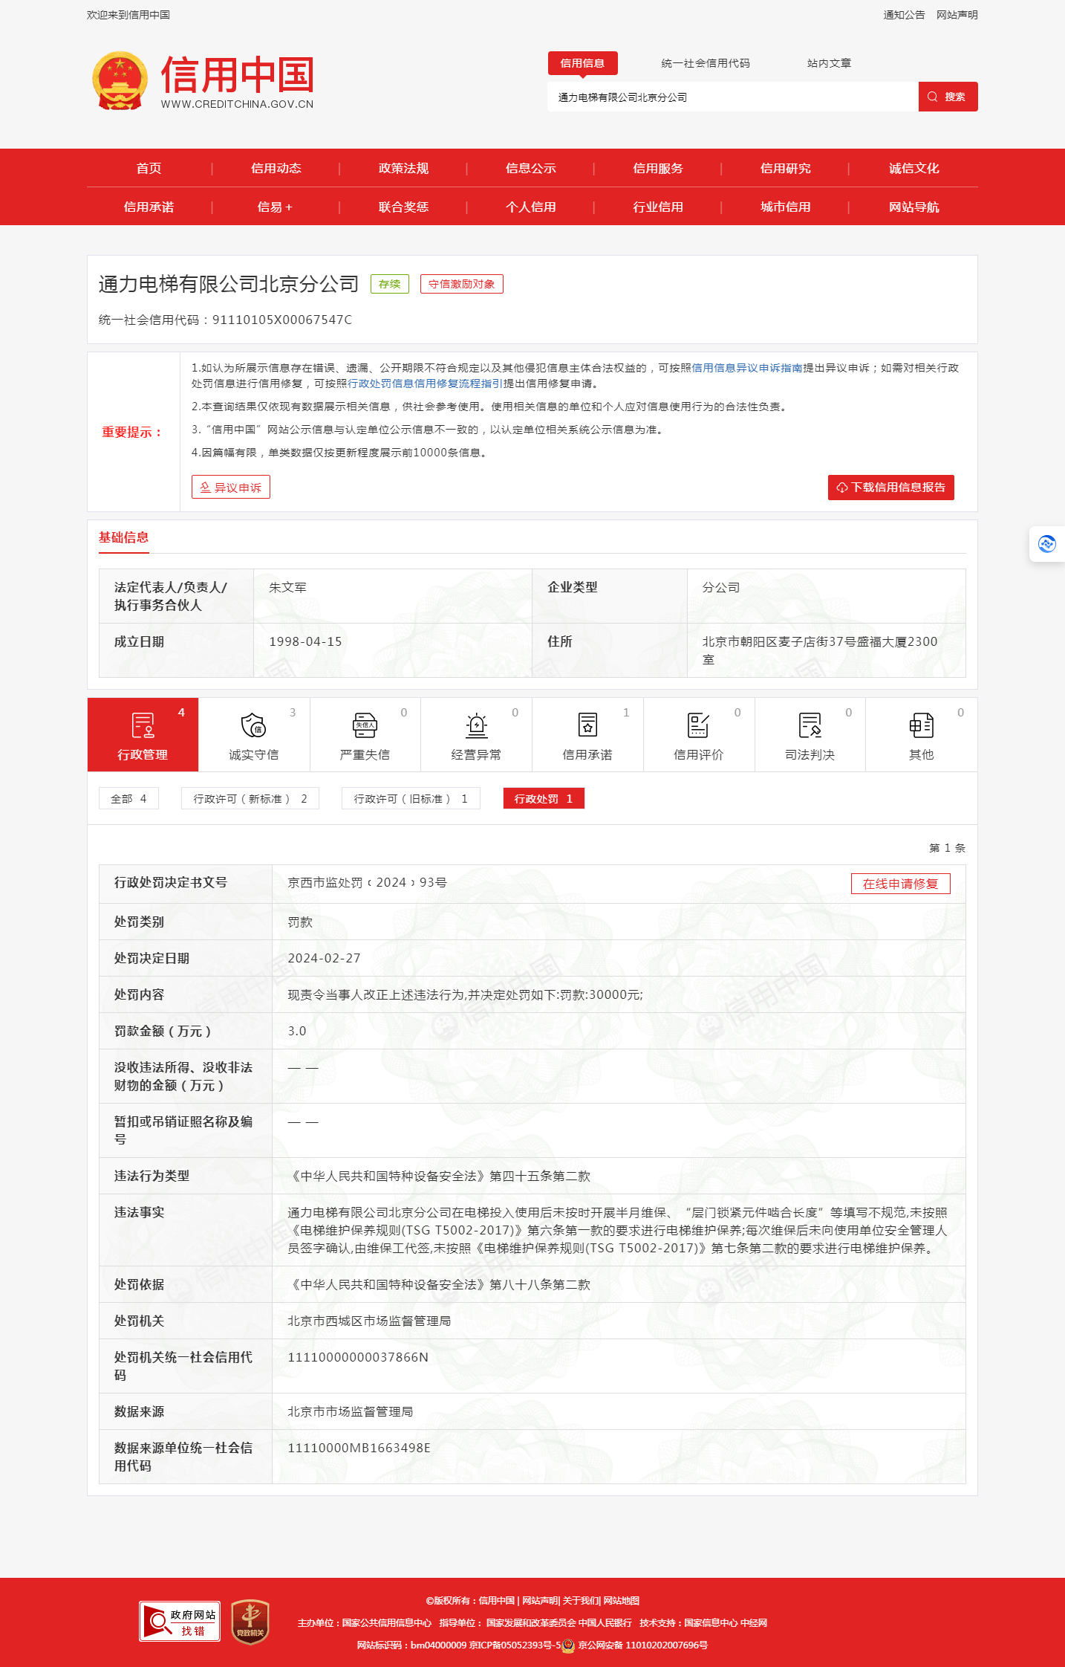Click 关于我们 footer link
Image resolution: width=1065 pixels, height=1667 pixels.
point(580,1601)
